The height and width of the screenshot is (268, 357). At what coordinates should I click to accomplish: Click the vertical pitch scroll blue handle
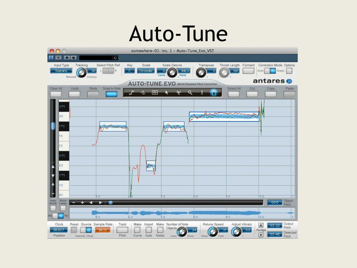53,126
